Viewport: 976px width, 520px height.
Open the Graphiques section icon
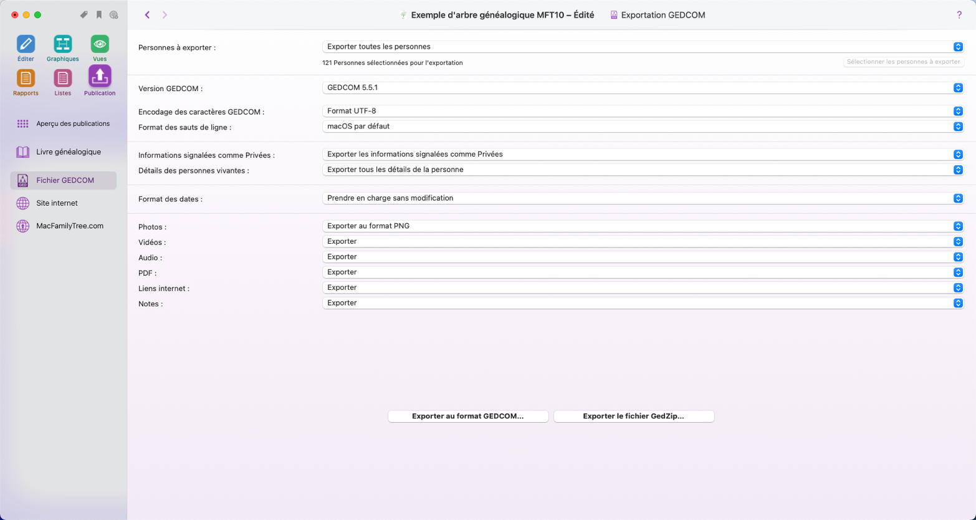62,44
